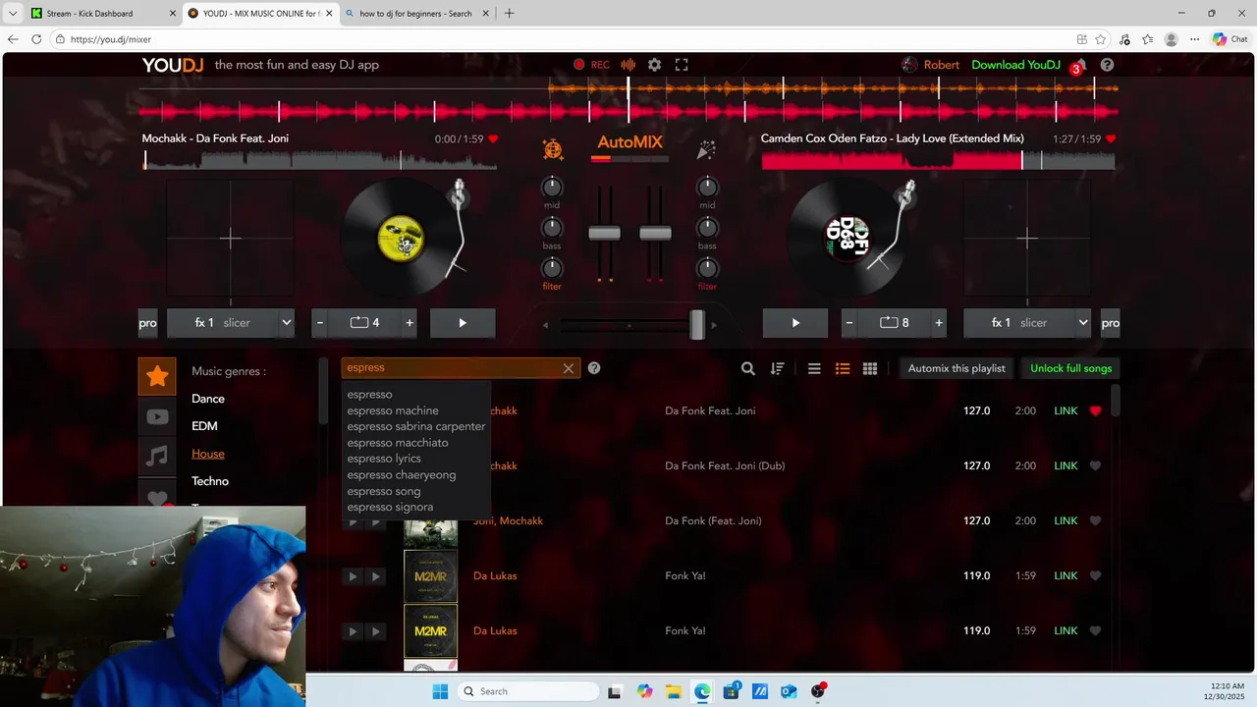Select the Techno genre

coord(210,481)
